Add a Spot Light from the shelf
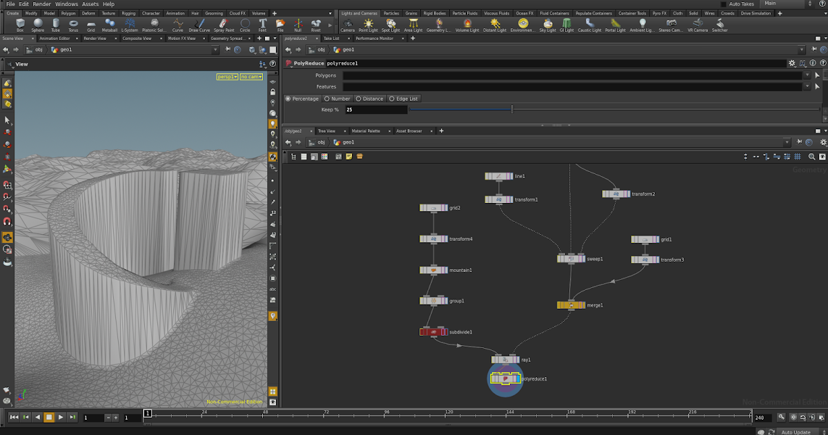This screenshot has height=435, width=828. pyautogui.click(x=391, y=26)
